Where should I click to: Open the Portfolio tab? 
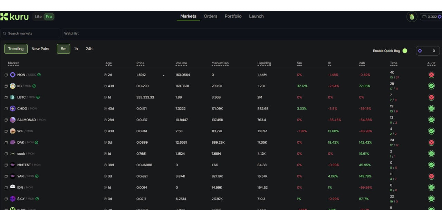(x=233, y=16)
